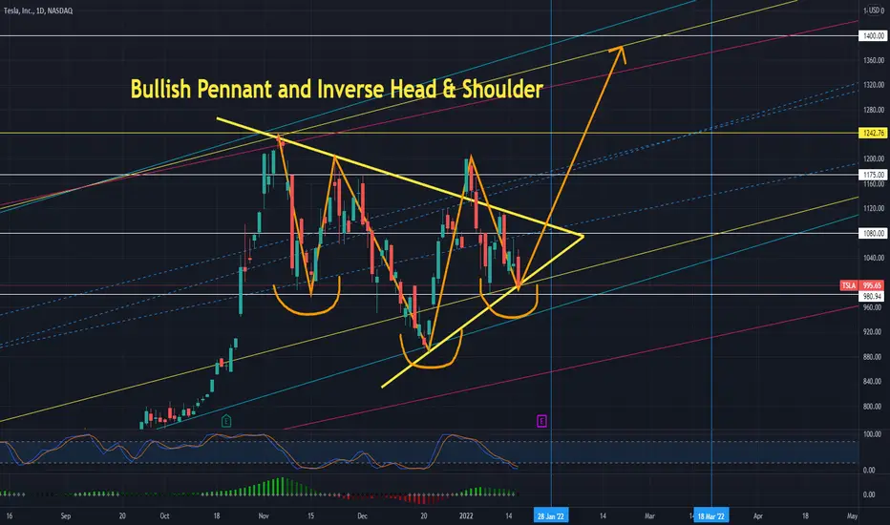
Task: Click the 1320.00 price axis tick
Action: 874,85
